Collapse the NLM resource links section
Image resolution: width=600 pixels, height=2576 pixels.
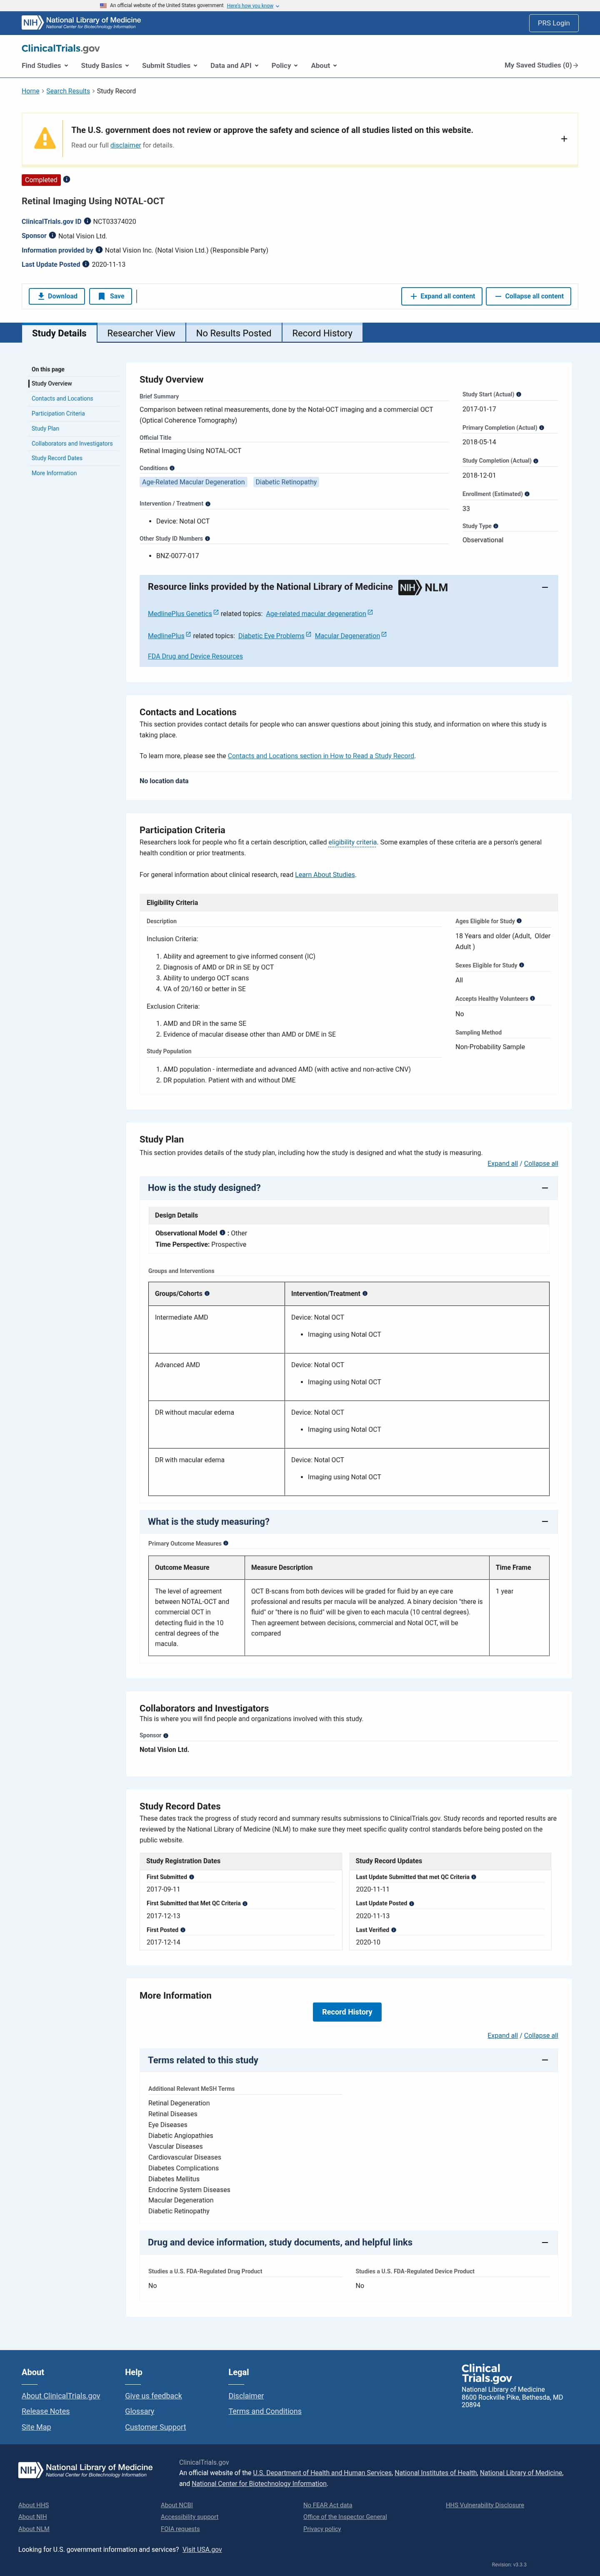coord(544,587)
